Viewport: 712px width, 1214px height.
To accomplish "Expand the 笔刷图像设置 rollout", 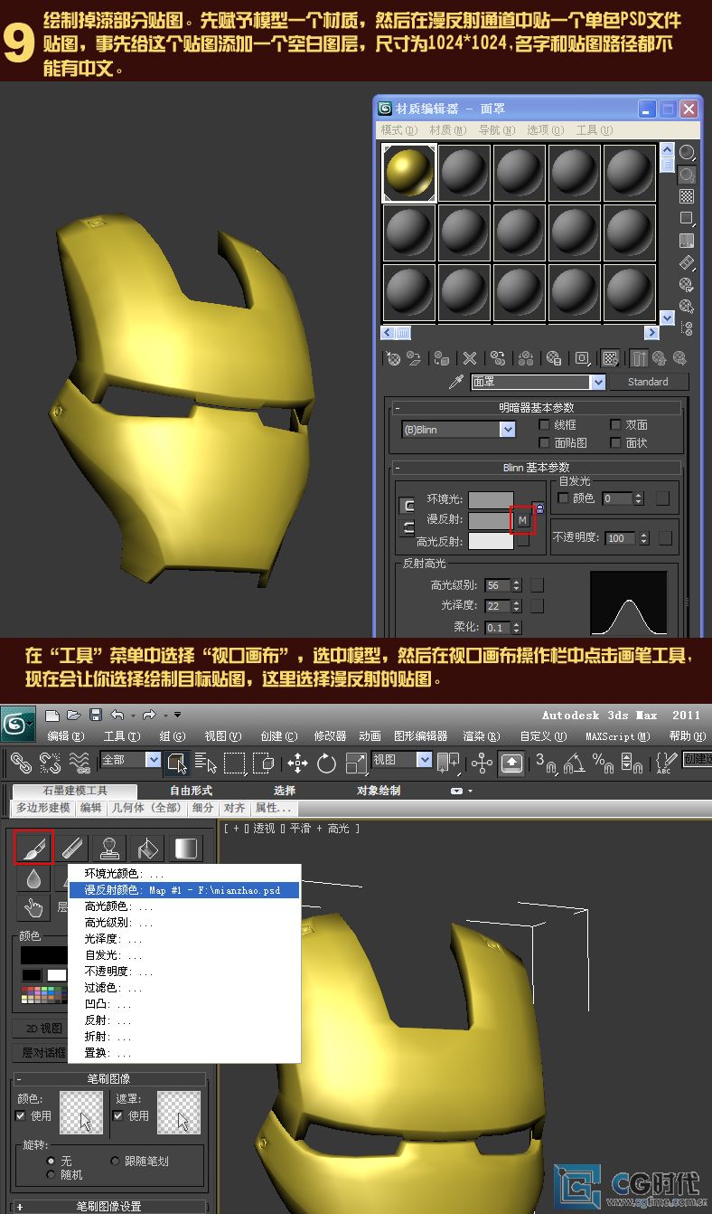I will (111, 1206).
